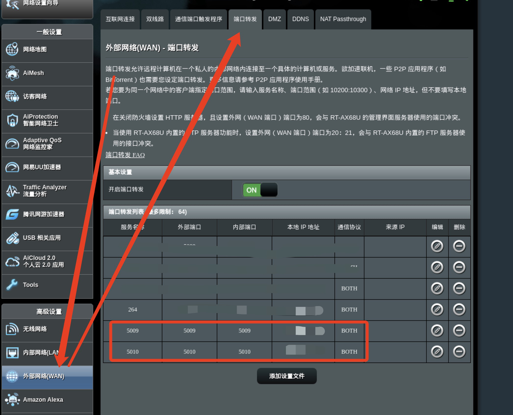Screen dimensions: 513x415
Task: Open the 端口转发 FAQ link
Action: pos(125,155)
